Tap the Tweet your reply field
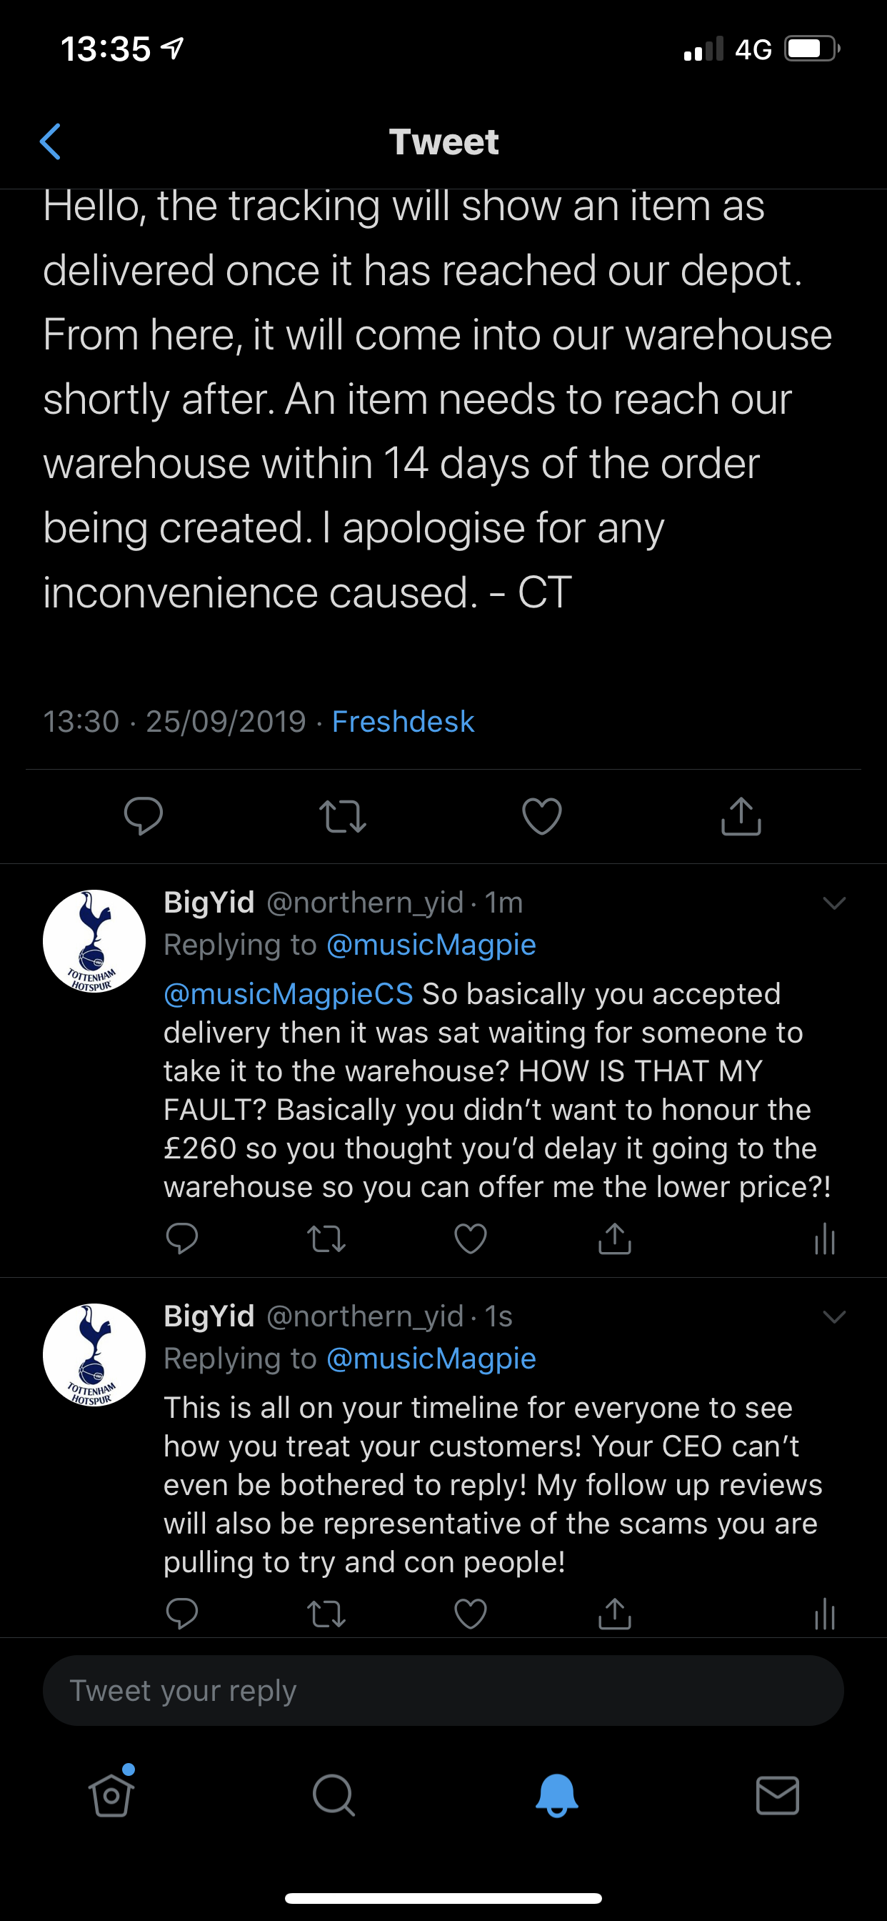This screenshot has width=887, height=1921. pyautogui.click(x=443, y=1691)
